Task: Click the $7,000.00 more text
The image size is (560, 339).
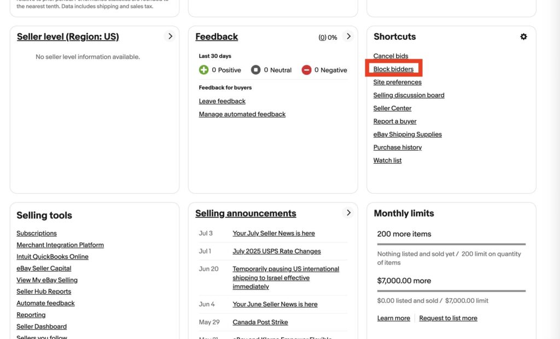Action: pyautogui.click(x=404, y=281)
